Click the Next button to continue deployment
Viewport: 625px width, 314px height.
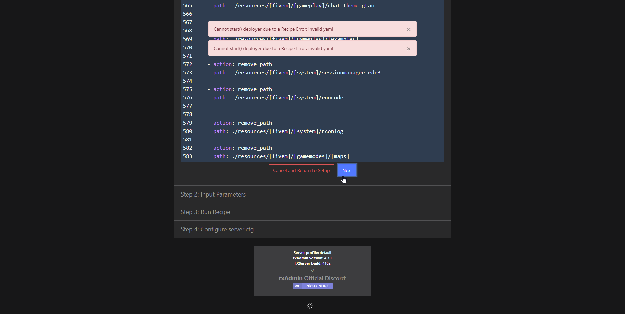point(347,170)
